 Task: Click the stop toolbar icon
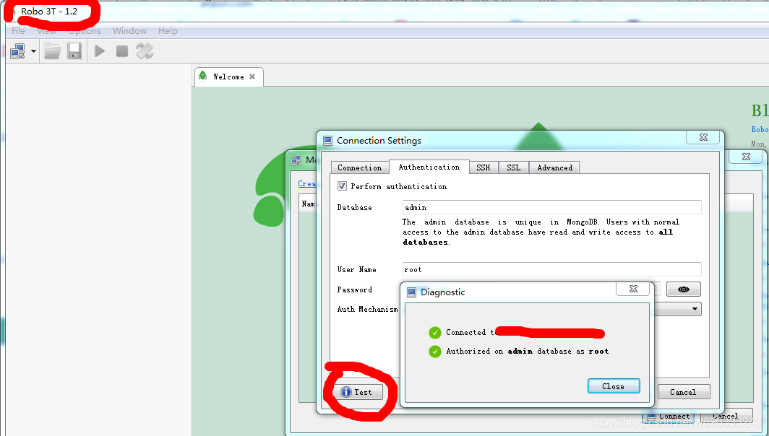coord(122,51)
